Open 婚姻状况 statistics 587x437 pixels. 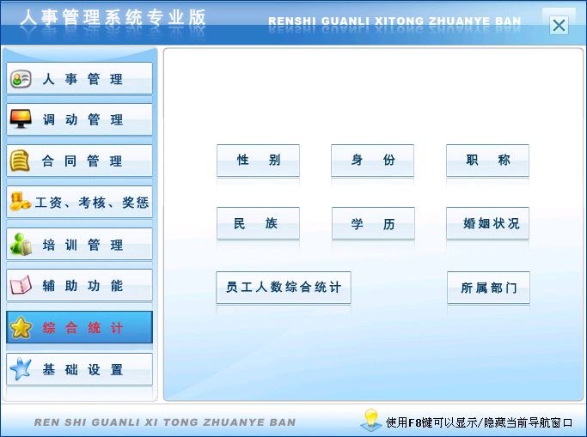tap(487, 224)
